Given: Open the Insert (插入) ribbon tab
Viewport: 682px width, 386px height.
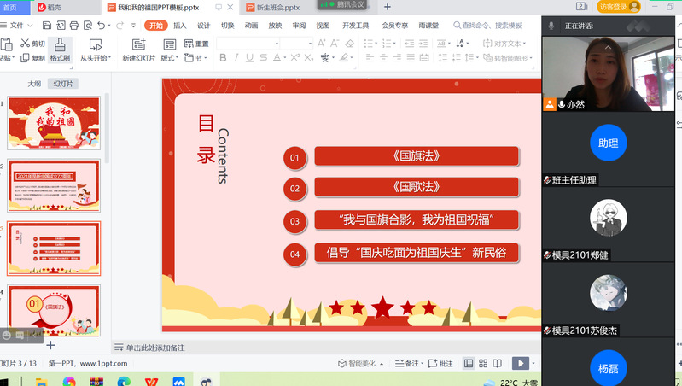Looking at the screenshot, I should tap(179, 26).
